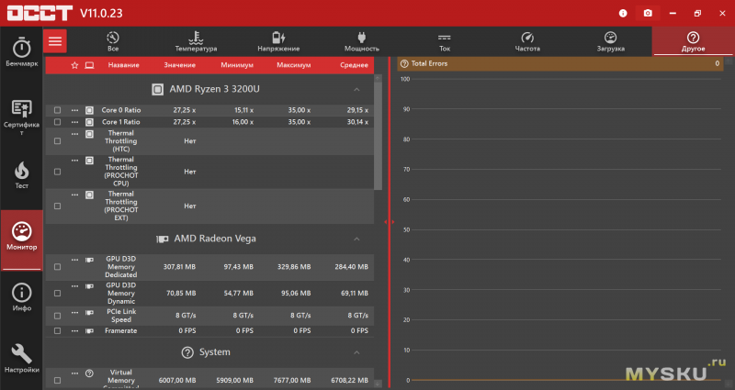Click the question icon beside Virtual Memory
Image resolution: width=735 pixels, height=390 pixels.
[x=89, y=373]
